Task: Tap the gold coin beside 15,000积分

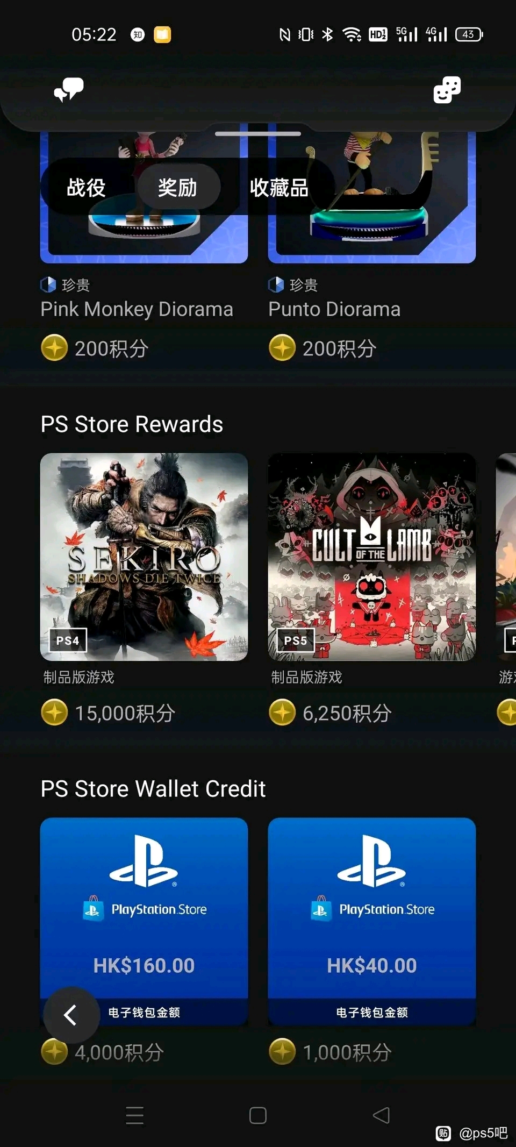Action: pos(54,712)
